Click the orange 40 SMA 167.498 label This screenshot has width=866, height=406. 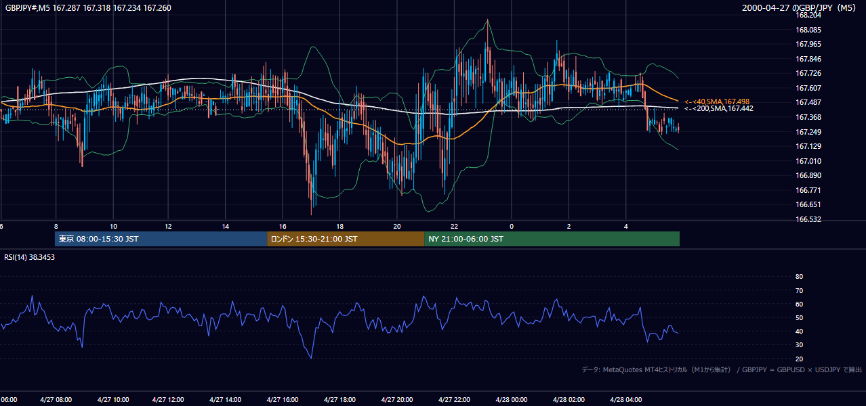pyautogui.click(x=717, y=101)
